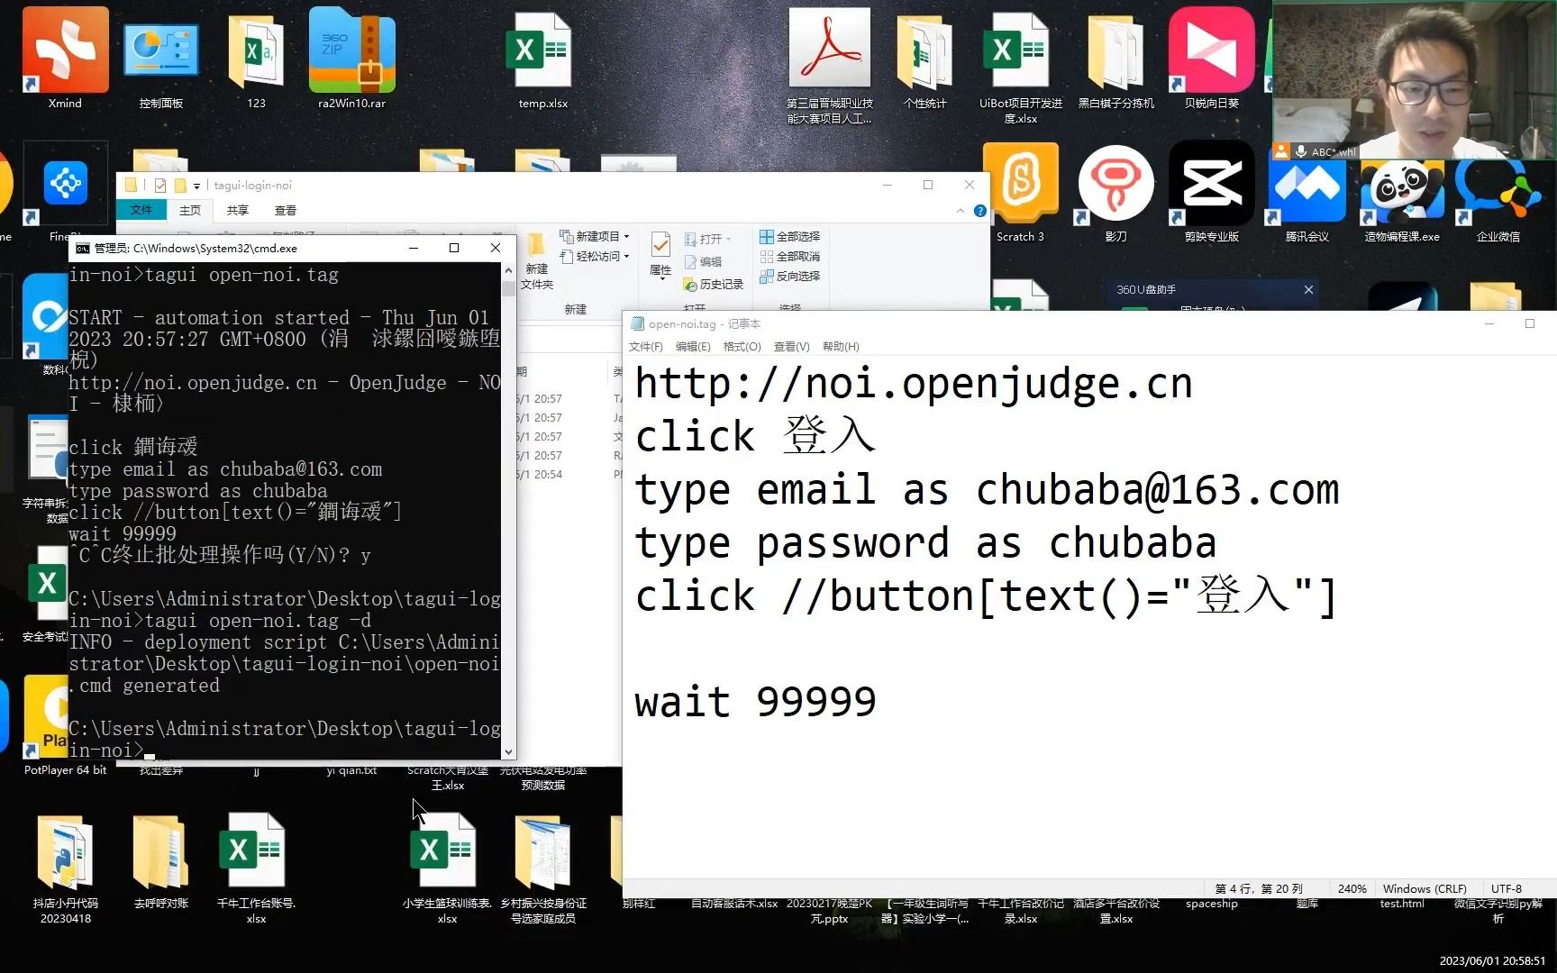Click the UTF-8 encoding status entry
The image size is (1557, 973).
1507,888
